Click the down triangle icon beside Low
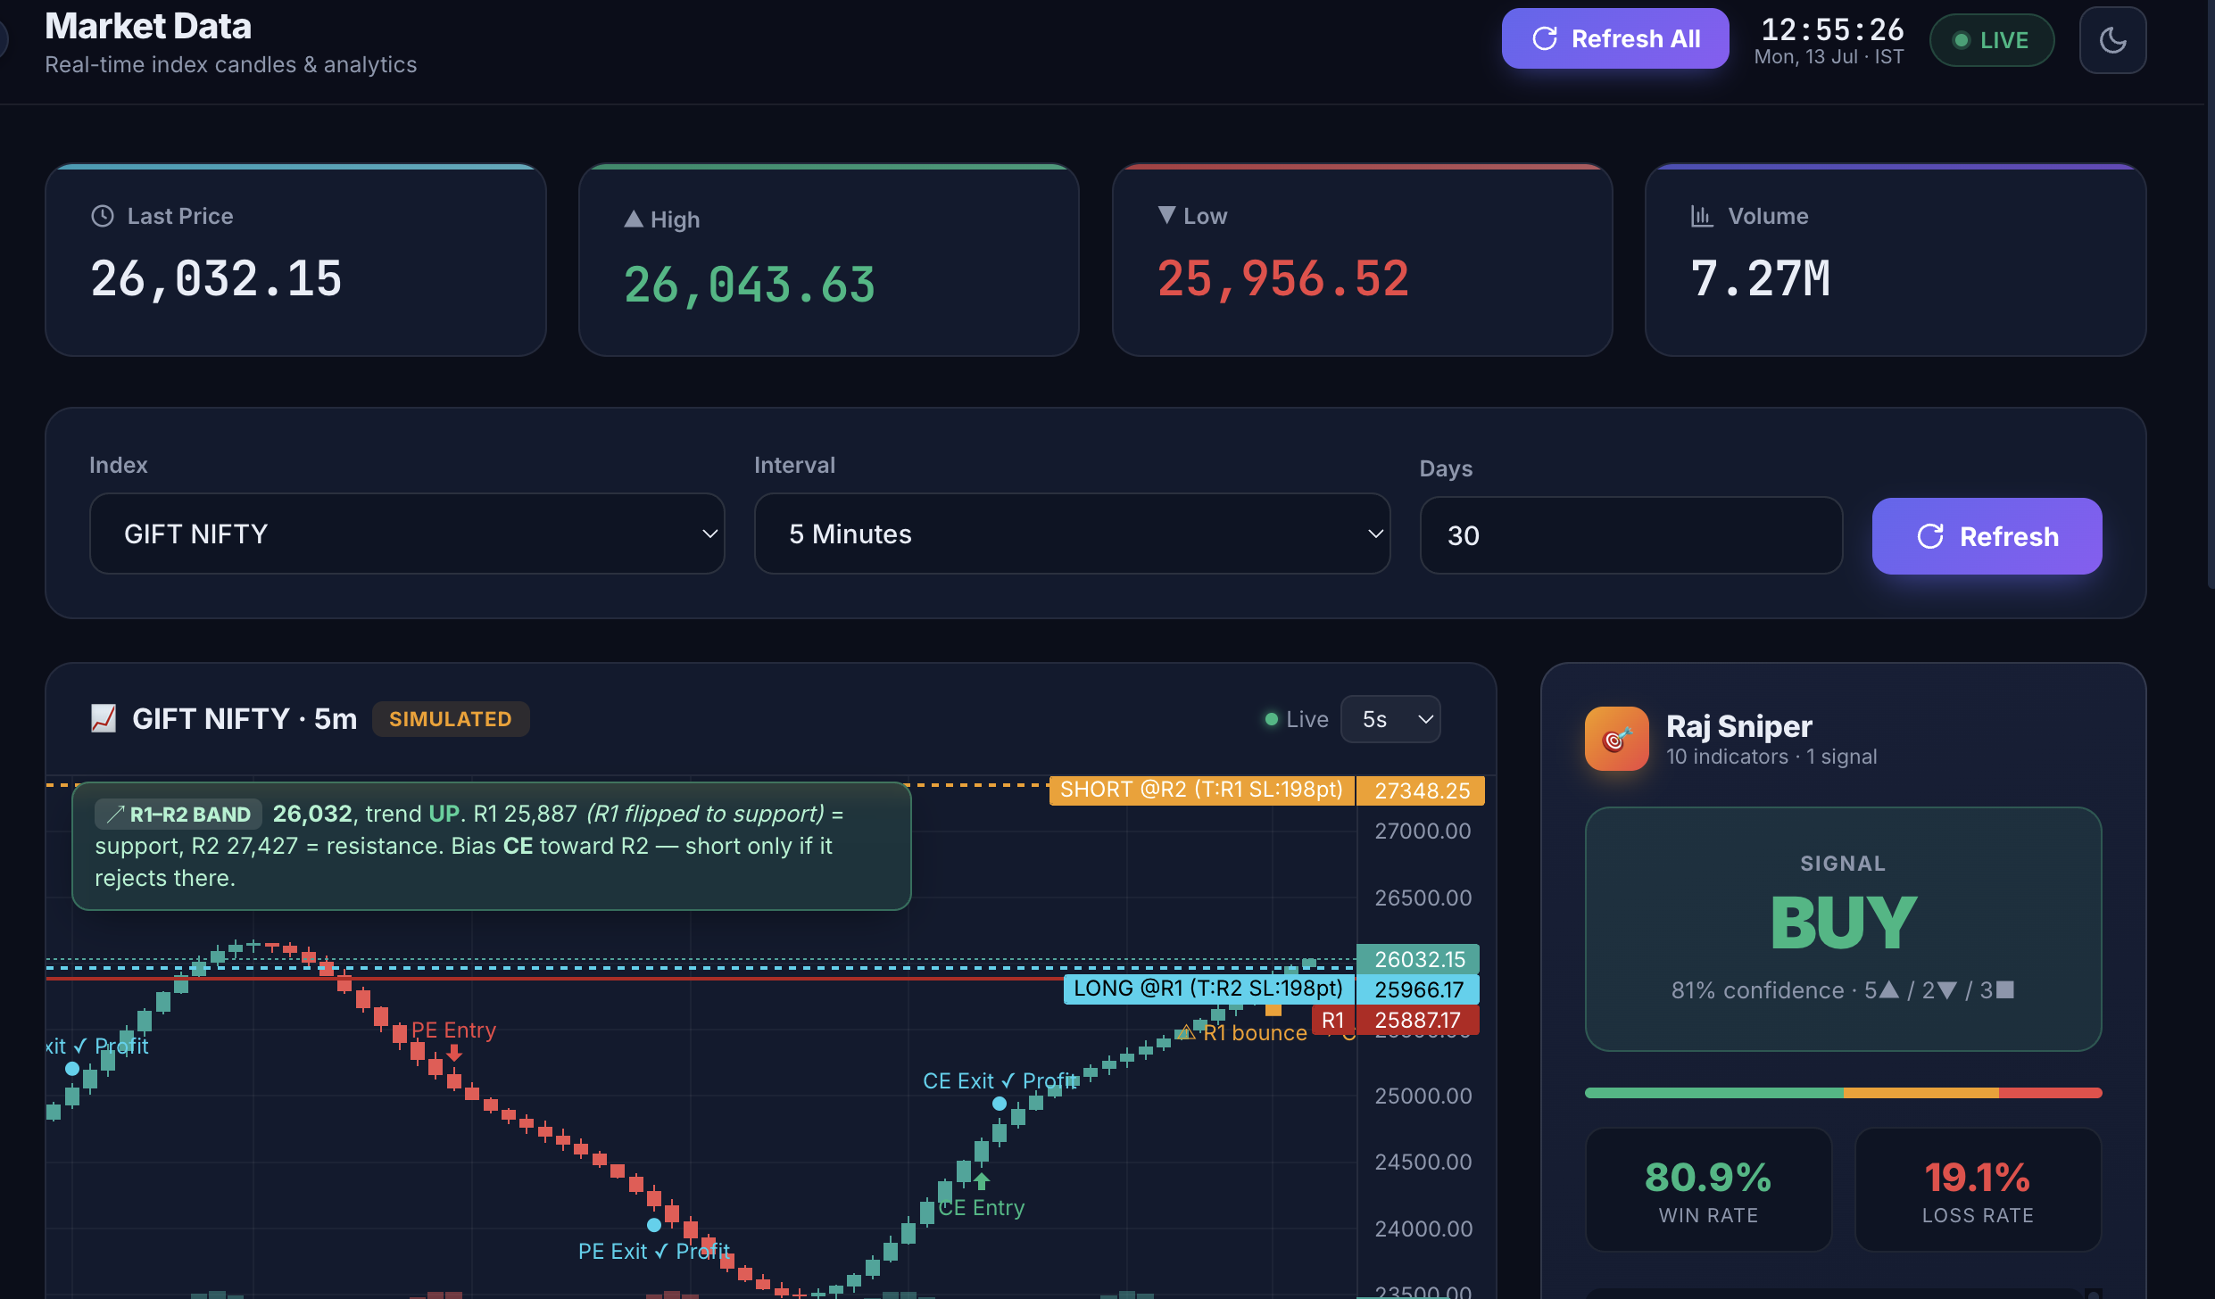Viewport: 2215px width, 1299px height. click(1166, 215)
